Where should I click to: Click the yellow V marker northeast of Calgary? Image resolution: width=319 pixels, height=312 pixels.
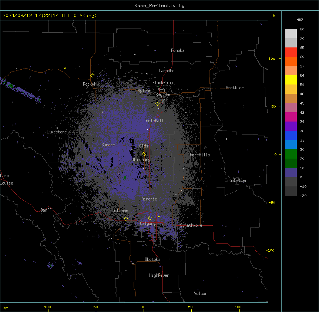click(x=159, y=216)
